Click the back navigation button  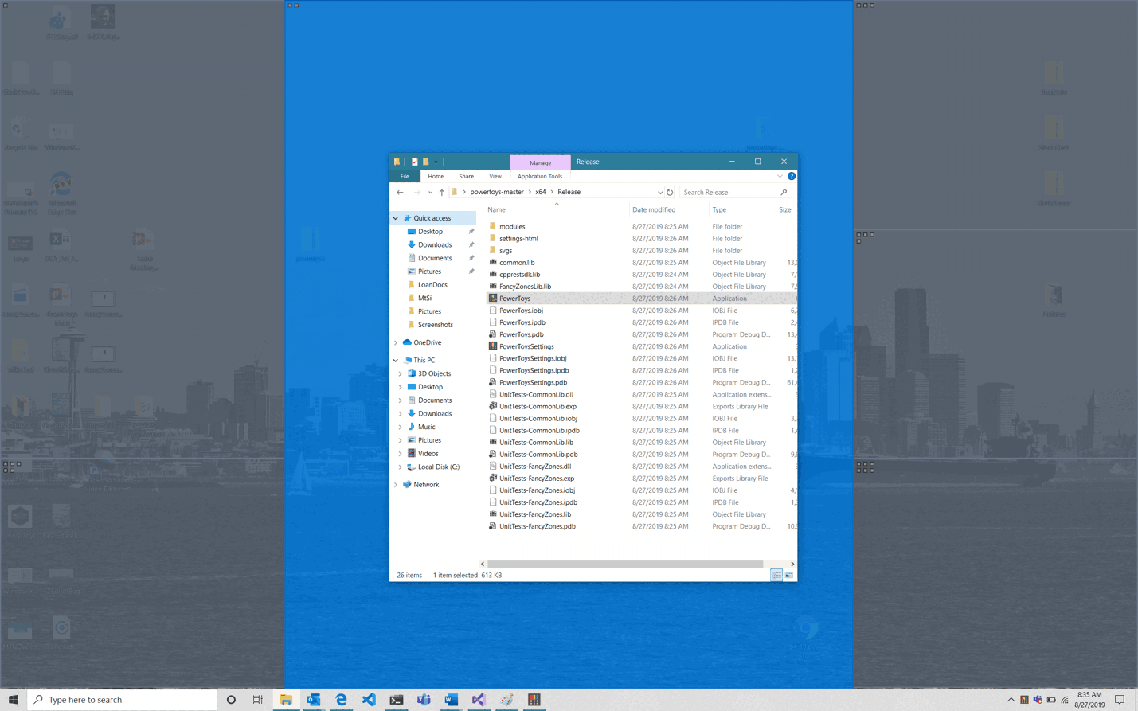click(x=400, y=192)
